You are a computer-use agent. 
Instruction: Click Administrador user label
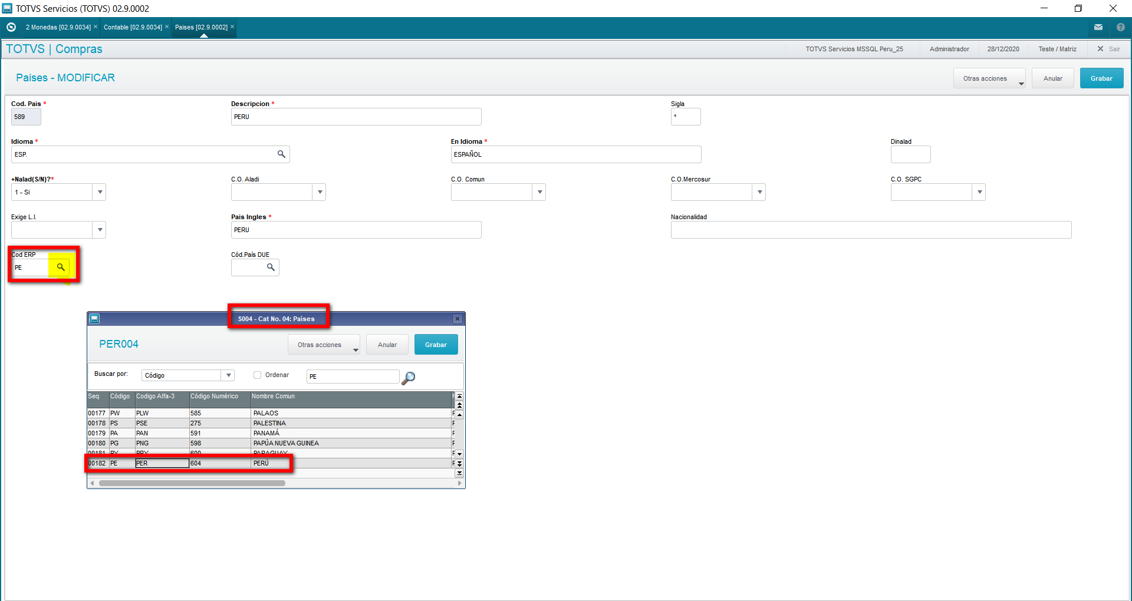tap(949, 49)
